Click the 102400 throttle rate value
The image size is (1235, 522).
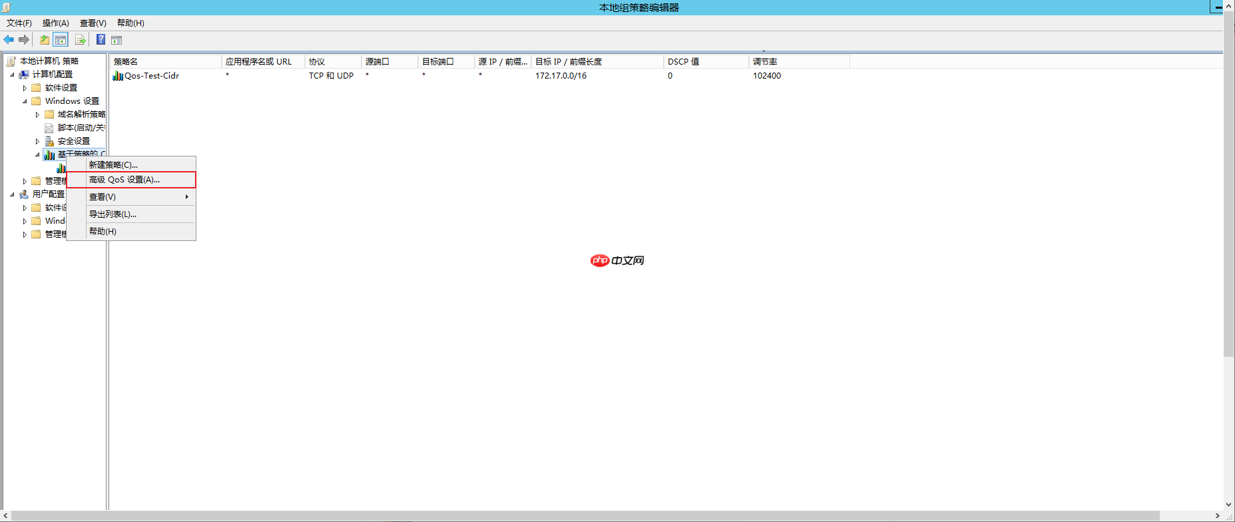767,76
